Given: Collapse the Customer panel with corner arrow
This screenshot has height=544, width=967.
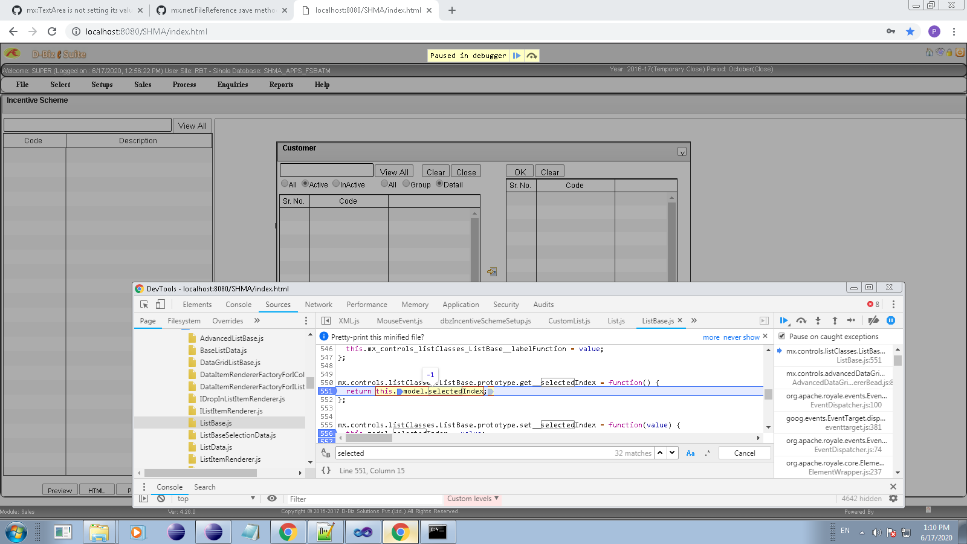Looking at the screenshot, I should (x=682, y=152).
